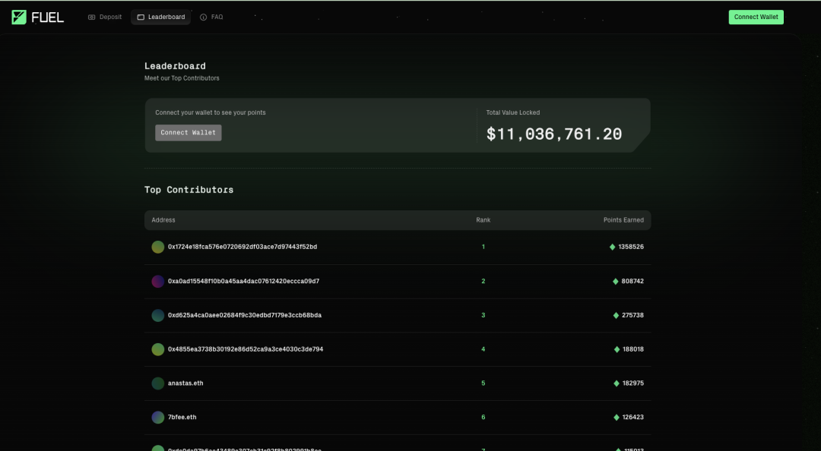Open the FAQ page

click(211, 17)
